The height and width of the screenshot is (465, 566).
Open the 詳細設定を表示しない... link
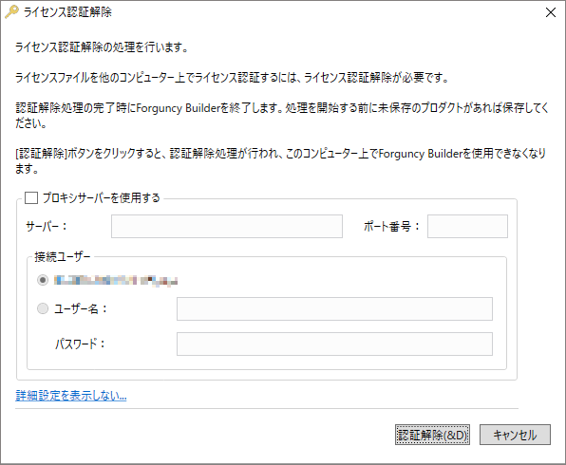(71, 396)
